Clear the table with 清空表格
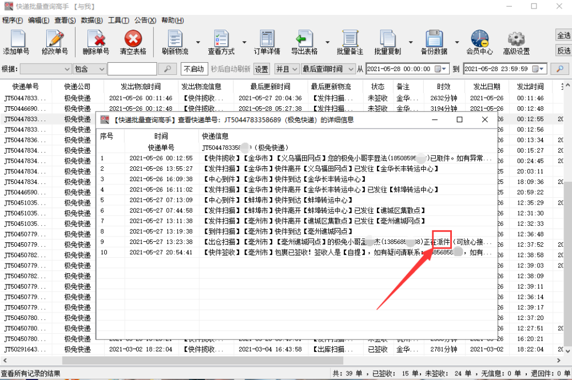This screenshot has width=572, height=380. pyautogui.click(x=133, y=43)
